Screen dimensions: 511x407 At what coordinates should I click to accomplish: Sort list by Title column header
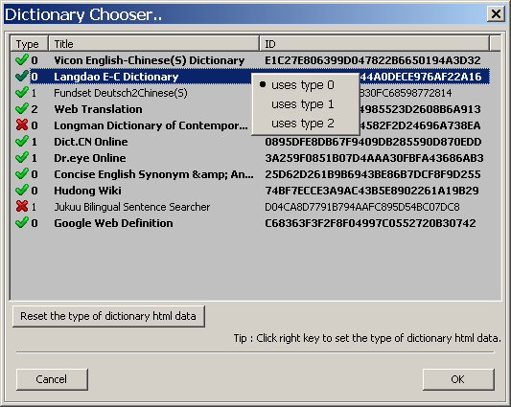click(153, 44)
